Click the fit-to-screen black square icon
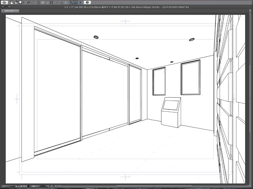Screen dimensions: 253x189 (x=28, y=186)
